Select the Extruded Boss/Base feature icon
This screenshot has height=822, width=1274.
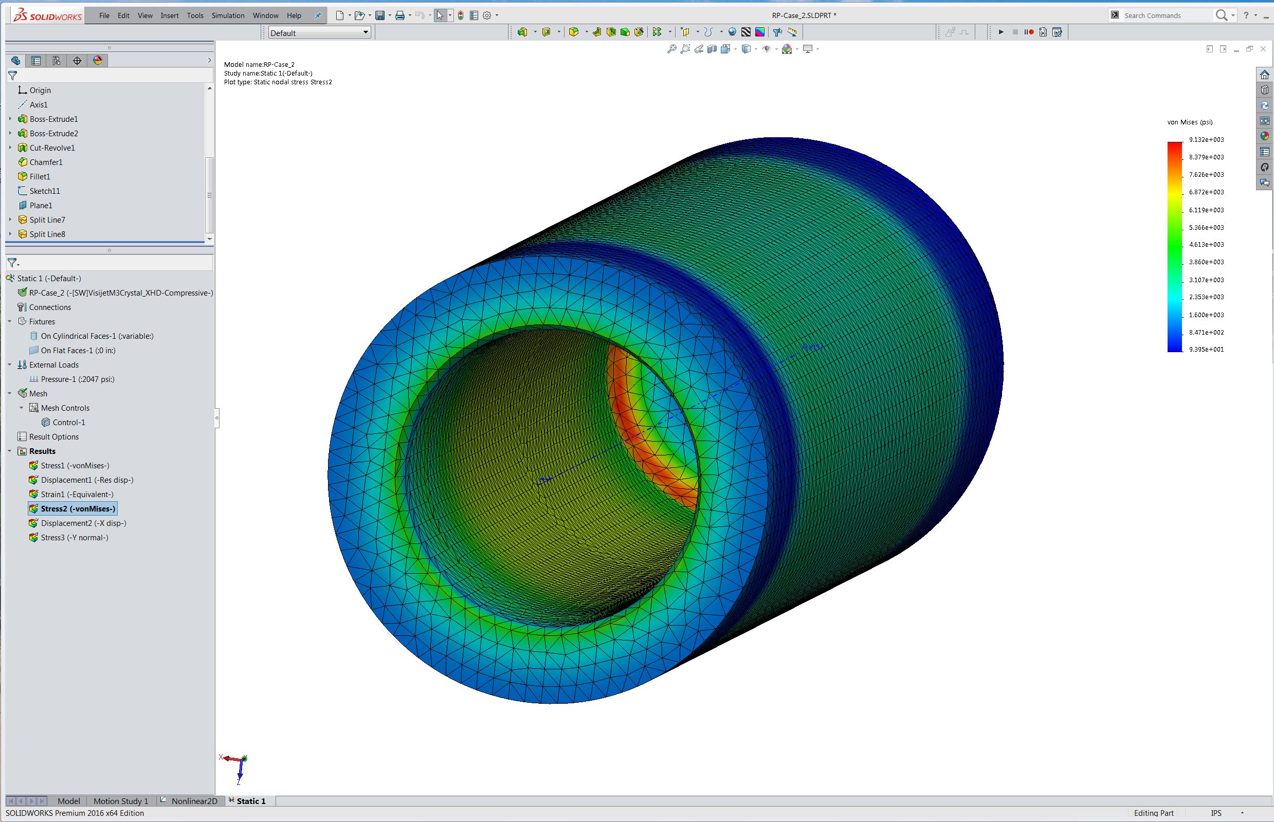coord(522,32)
